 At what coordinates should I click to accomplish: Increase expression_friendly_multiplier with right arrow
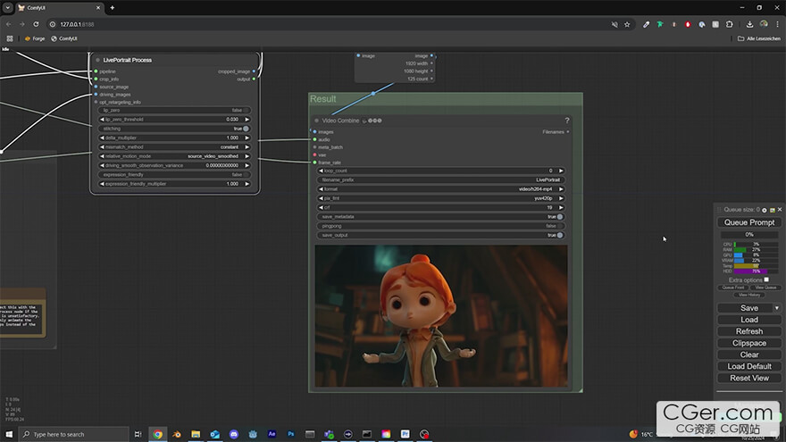point(247,184)
